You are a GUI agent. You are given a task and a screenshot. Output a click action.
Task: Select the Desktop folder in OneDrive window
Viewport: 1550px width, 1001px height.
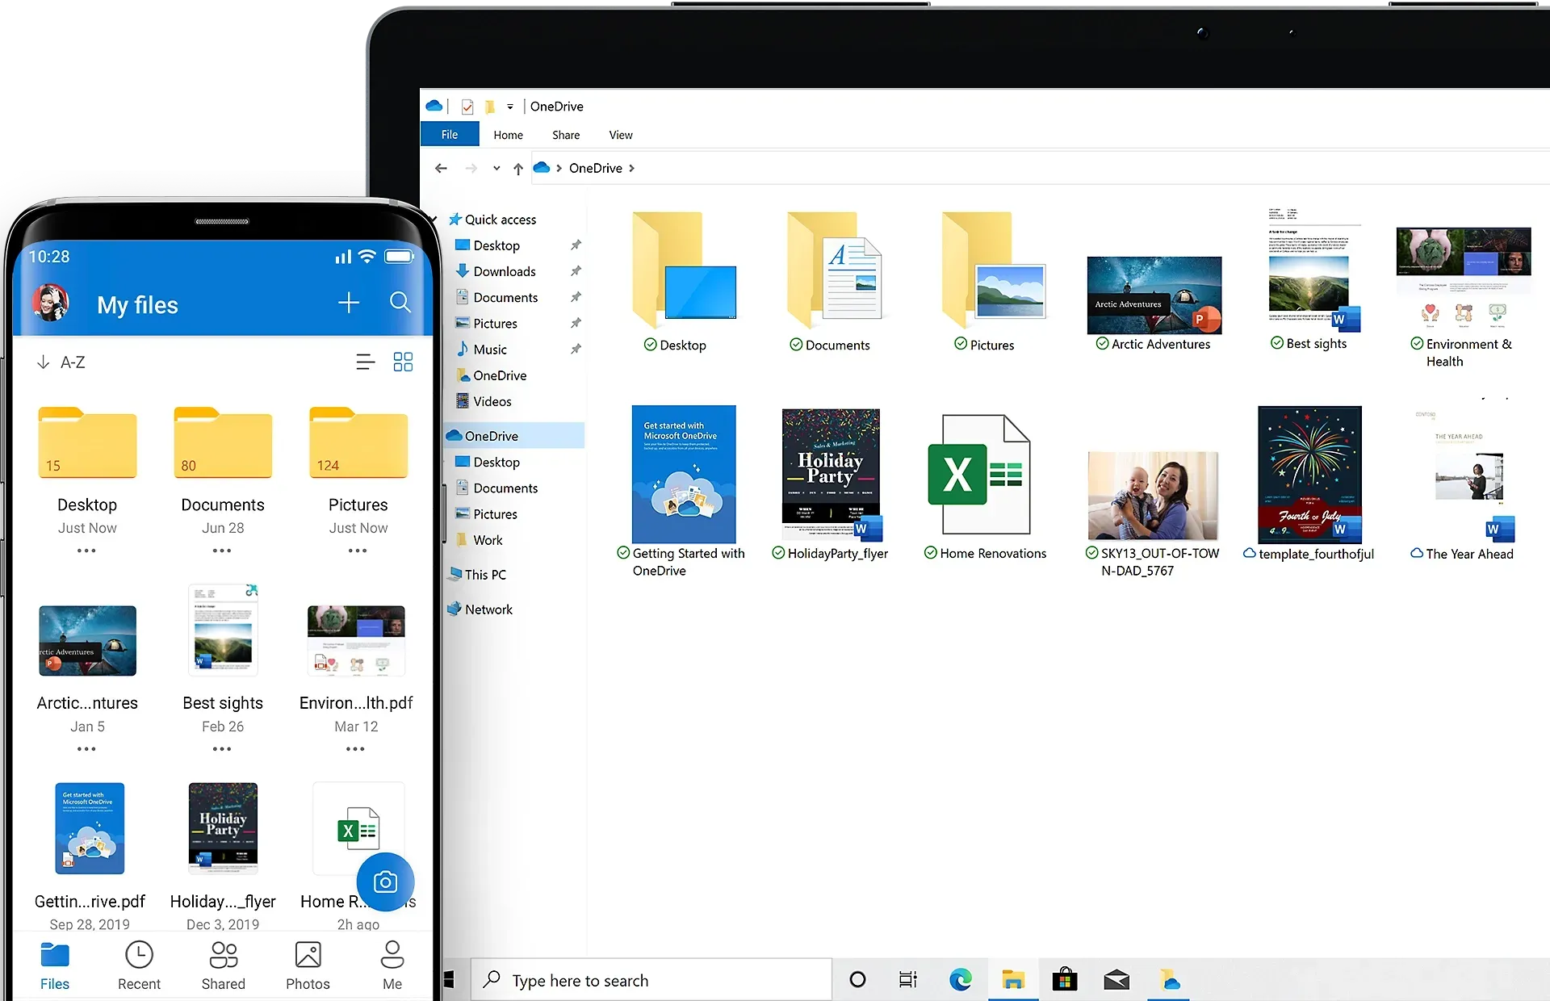coord(683,282)
